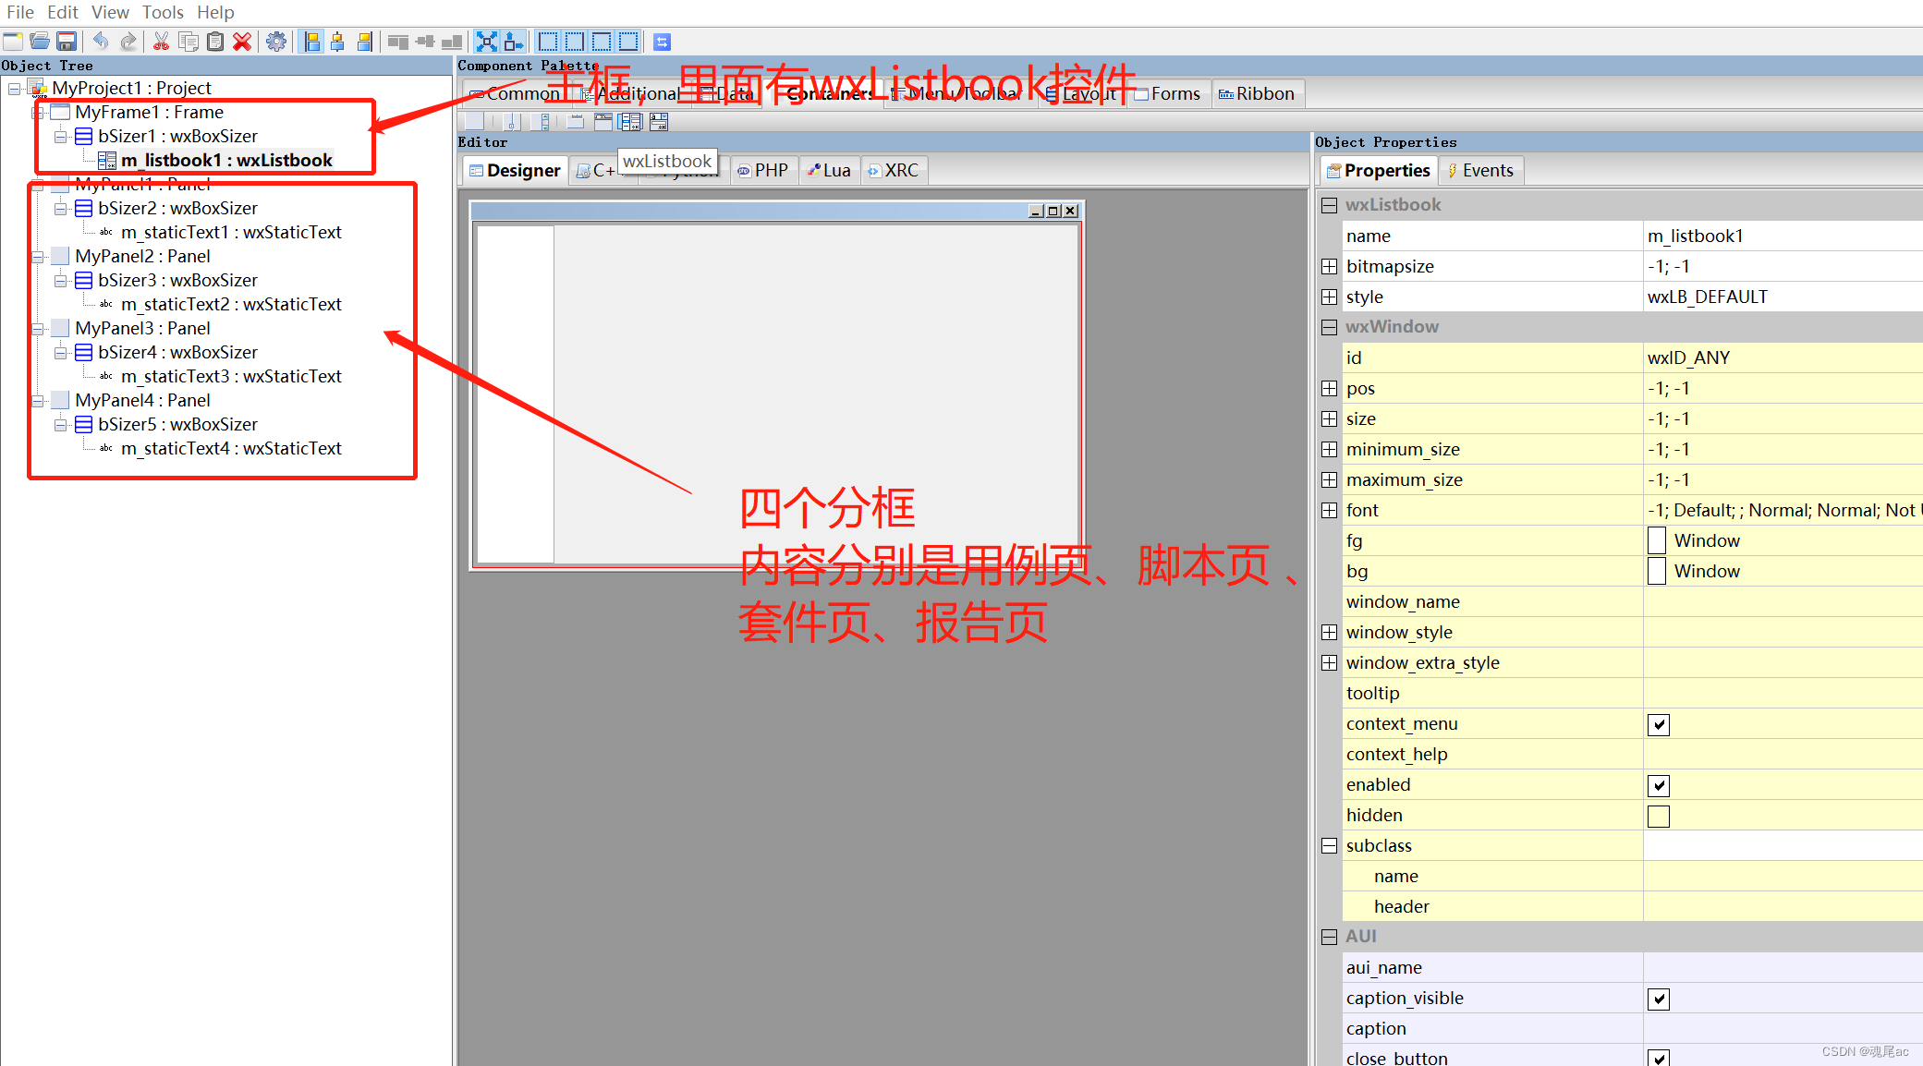The image size is (1923, 1066).
Task: Open the Ribbon palette tab
Action: coord(1257,94)
